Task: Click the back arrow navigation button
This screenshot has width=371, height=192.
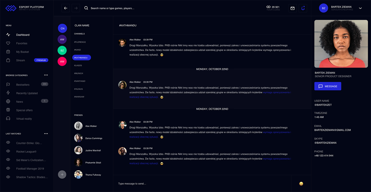Action: point(66,8)
